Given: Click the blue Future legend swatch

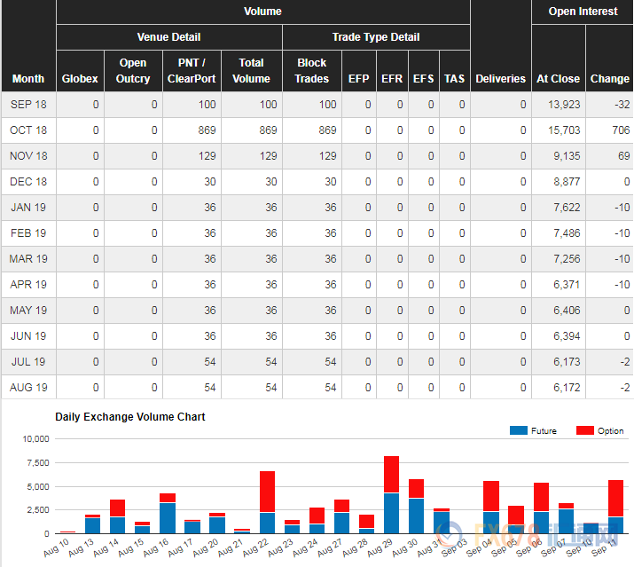Looking at the screenshot, I should pyautogui.click(x=519, y=430).
